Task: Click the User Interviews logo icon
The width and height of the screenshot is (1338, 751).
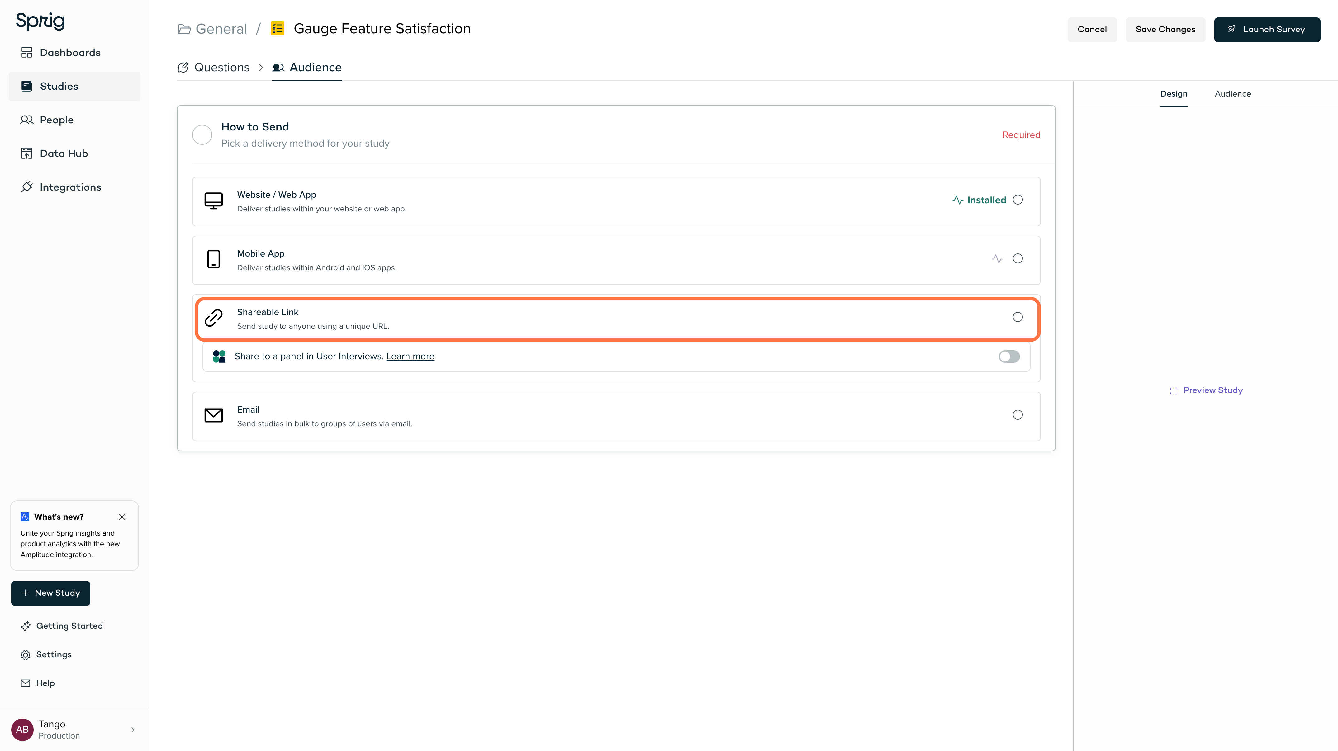Action: pyautogui.click(x=219, y=356)
